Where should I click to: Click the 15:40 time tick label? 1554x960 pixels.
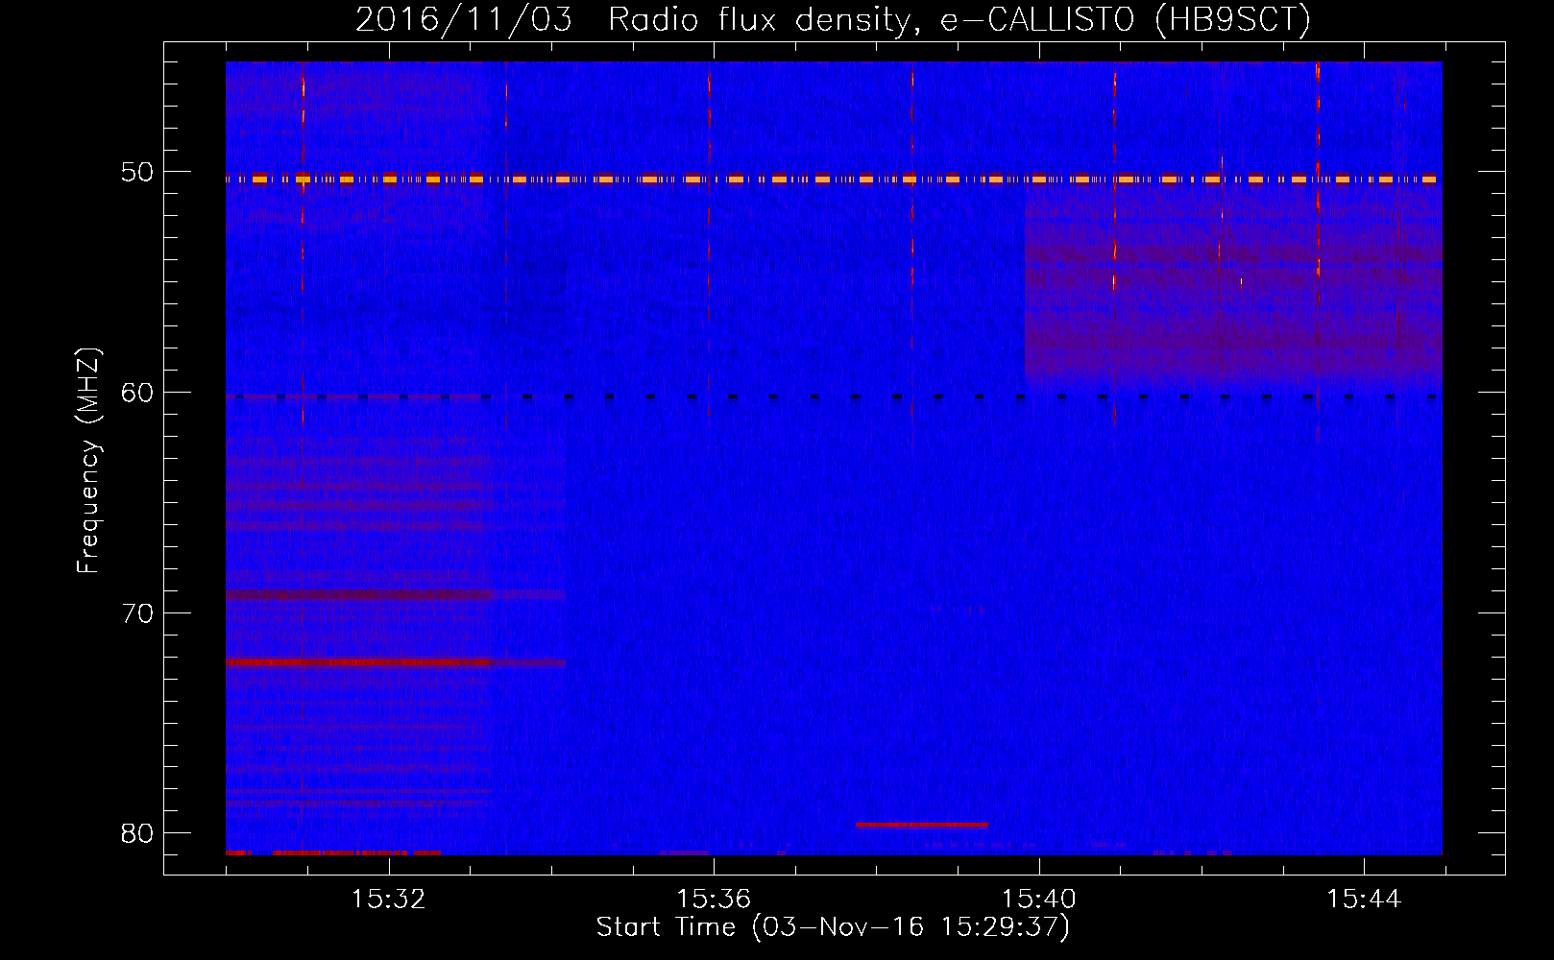tap(1038, 899)
